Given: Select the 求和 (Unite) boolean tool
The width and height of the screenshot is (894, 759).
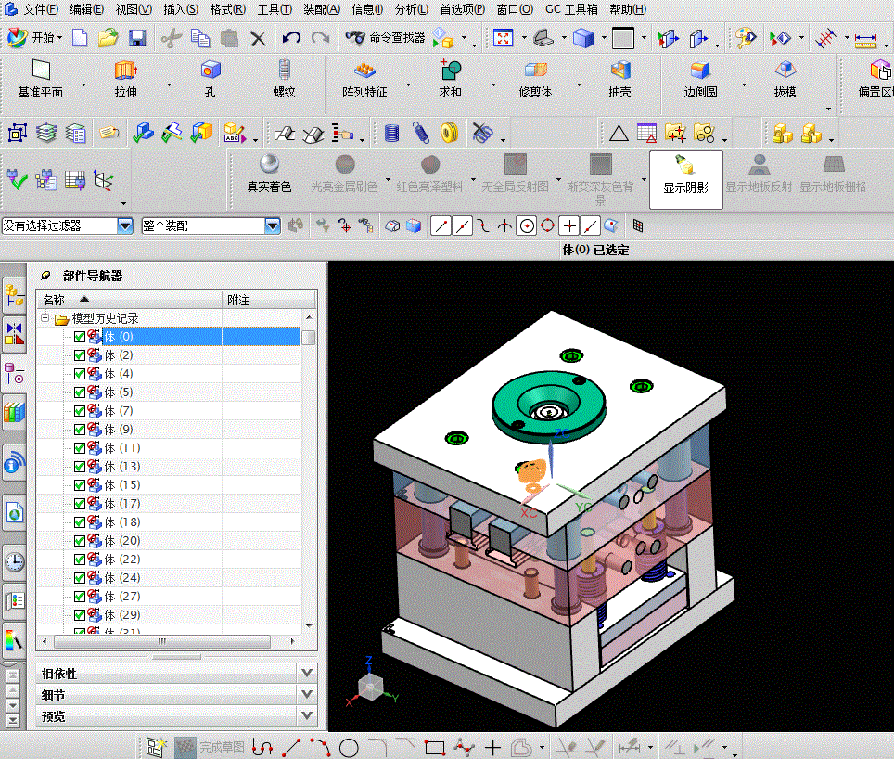Looking at the screenshot, I should click(x=451, y=71).
